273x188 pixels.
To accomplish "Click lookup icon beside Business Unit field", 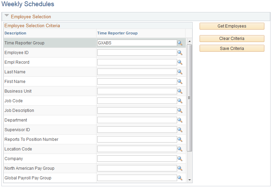I will (x=180, y=91).
